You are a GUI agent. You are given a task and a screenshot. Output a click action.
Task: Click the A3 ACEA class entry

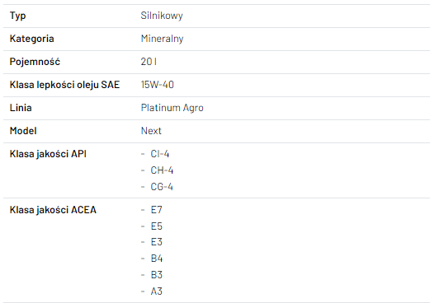pyautogui.click(x=157, y=291)
